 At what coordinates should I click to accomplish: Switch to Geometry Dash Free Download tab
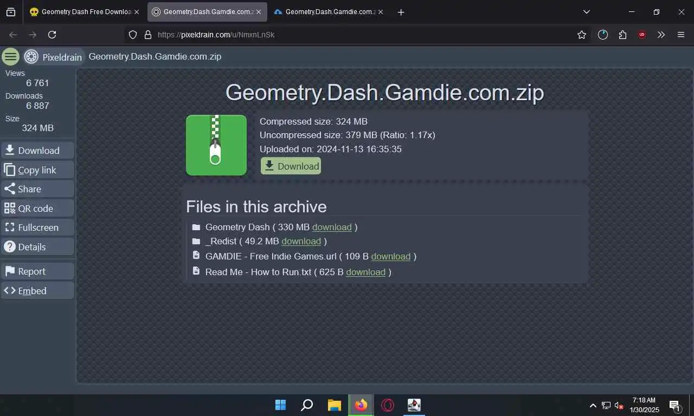coord(85,12)
